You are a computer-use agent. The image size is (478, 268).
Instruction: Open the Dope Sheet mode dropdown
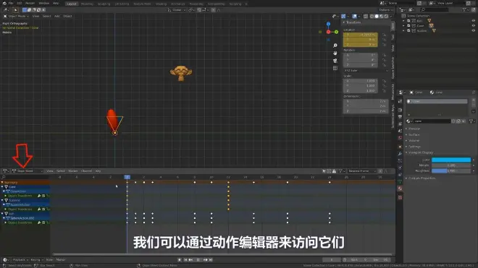coord(27,171)
